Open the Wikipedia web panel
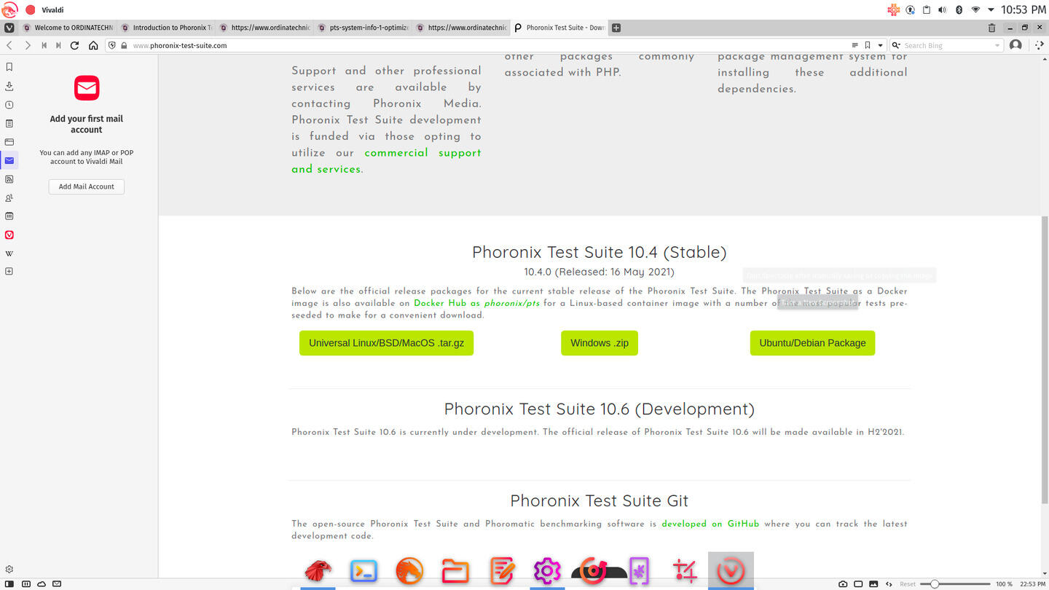The height and width of the screenshot is (590, 1049). coord(9,253)
